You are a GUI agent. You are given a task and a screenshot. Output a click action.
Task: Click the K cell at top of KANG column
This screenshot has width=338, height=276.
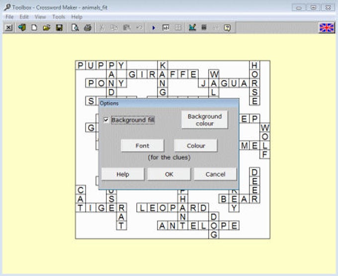pos(163,65)
